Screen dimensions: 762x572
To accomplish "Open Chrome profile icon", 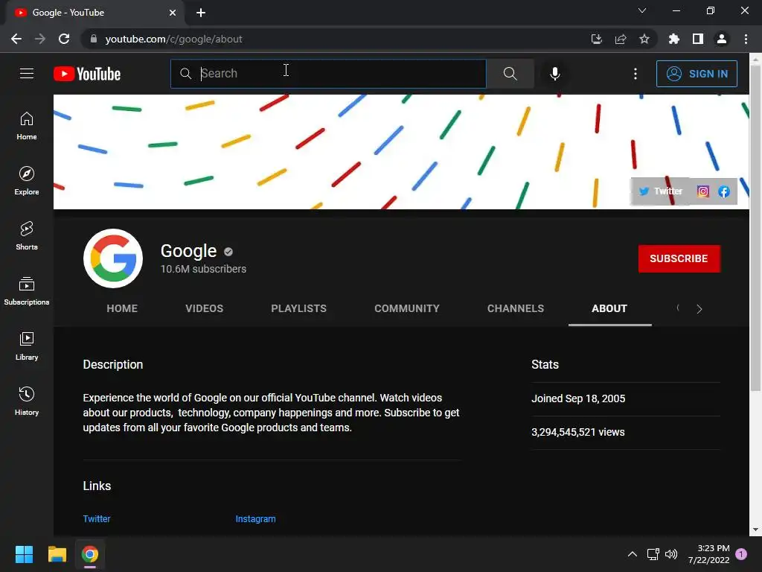I will tap(722, 39).
